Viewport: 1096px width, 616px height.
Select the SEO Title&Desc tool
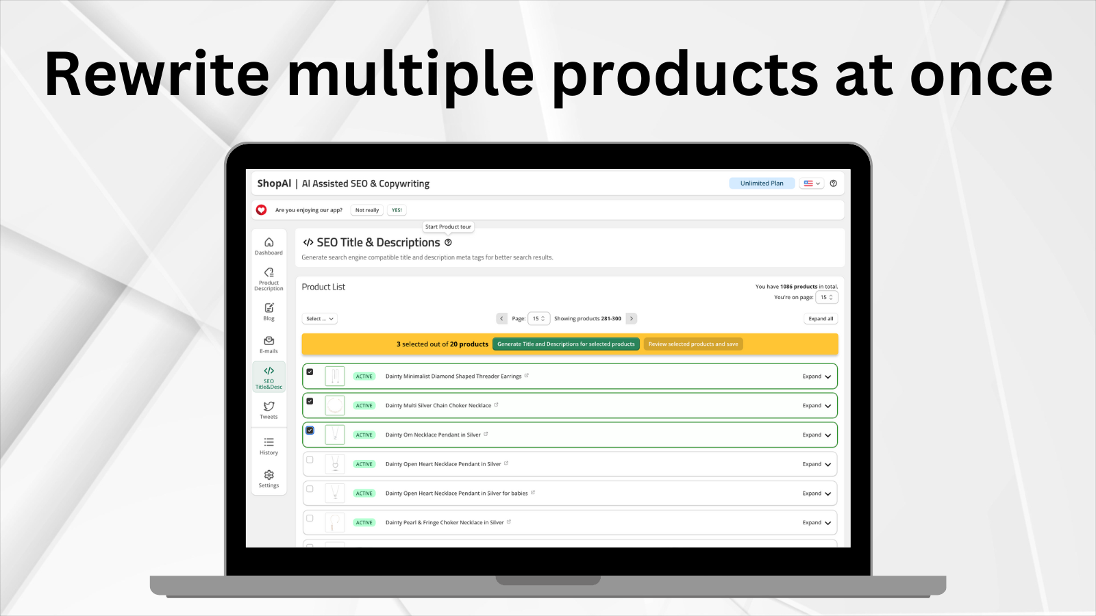coord(269,376)
